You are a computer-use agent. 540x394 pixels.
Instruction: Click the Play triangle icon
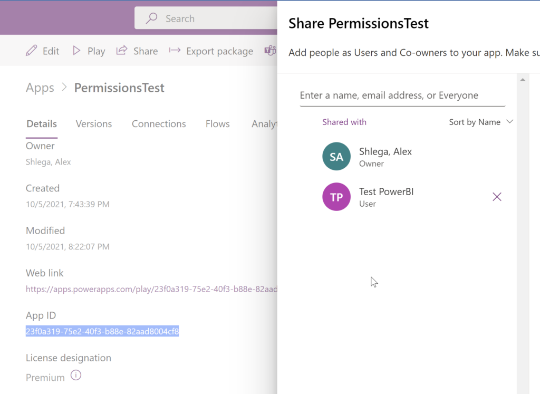(x=76, y=51)
